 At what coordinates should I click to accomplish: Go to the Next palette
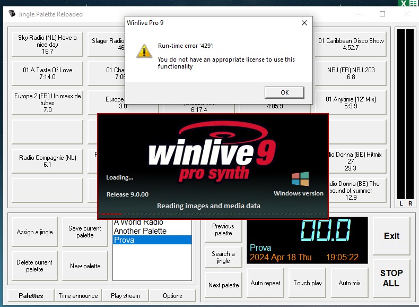coord(223,285)
